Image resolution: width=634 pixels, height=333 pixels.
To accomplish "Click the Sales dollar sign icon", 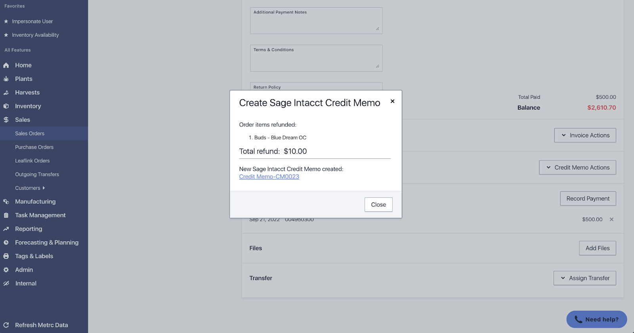I will [6, 120].
